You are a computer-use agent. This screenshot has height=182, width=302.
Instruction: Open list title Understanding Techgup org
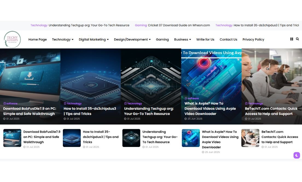coord(160,137)
